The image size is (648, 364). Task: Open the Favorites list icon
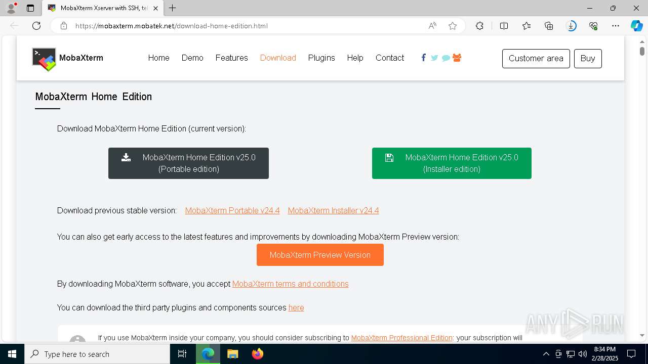[526, 26]
